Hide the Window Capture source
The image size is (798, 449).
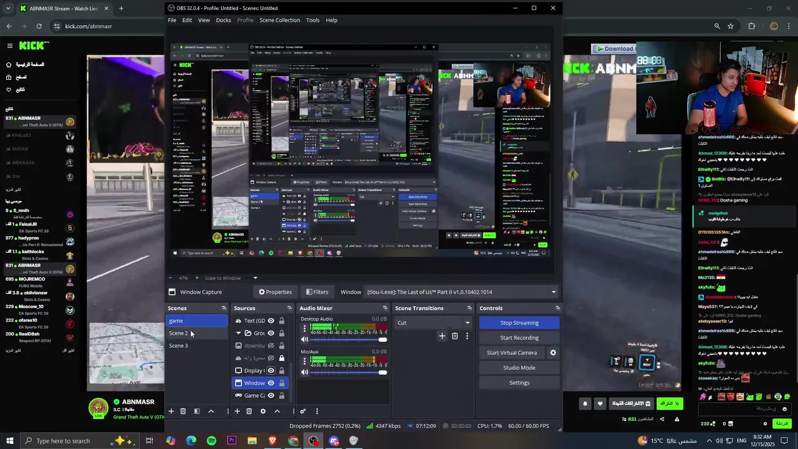point(271,383)
